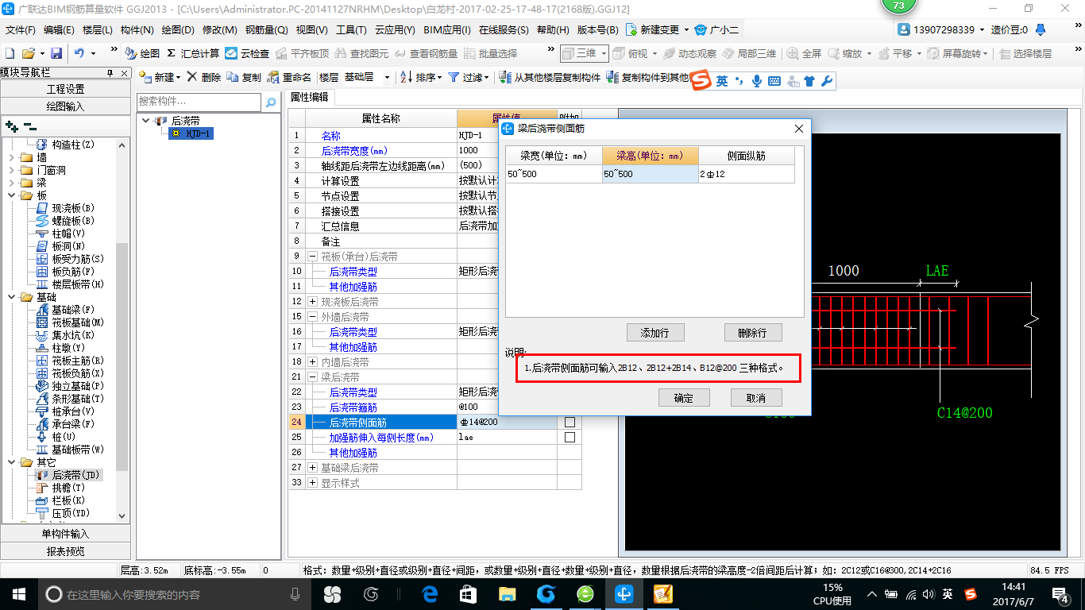This screenshot has width=1085, height=610.
Task: Click the 梁高 cell 50~500 in dialog
Action: point(650,173)
